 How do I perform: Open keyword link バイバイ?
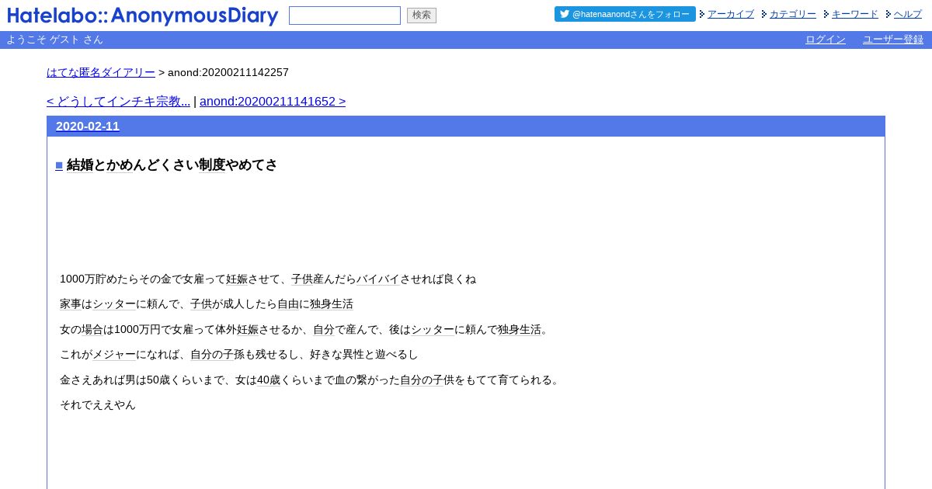pos(378,279)
